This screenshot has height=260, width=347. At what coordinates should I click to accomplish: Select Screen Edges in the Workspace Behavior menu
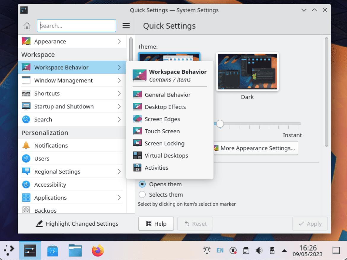[162, 119]
